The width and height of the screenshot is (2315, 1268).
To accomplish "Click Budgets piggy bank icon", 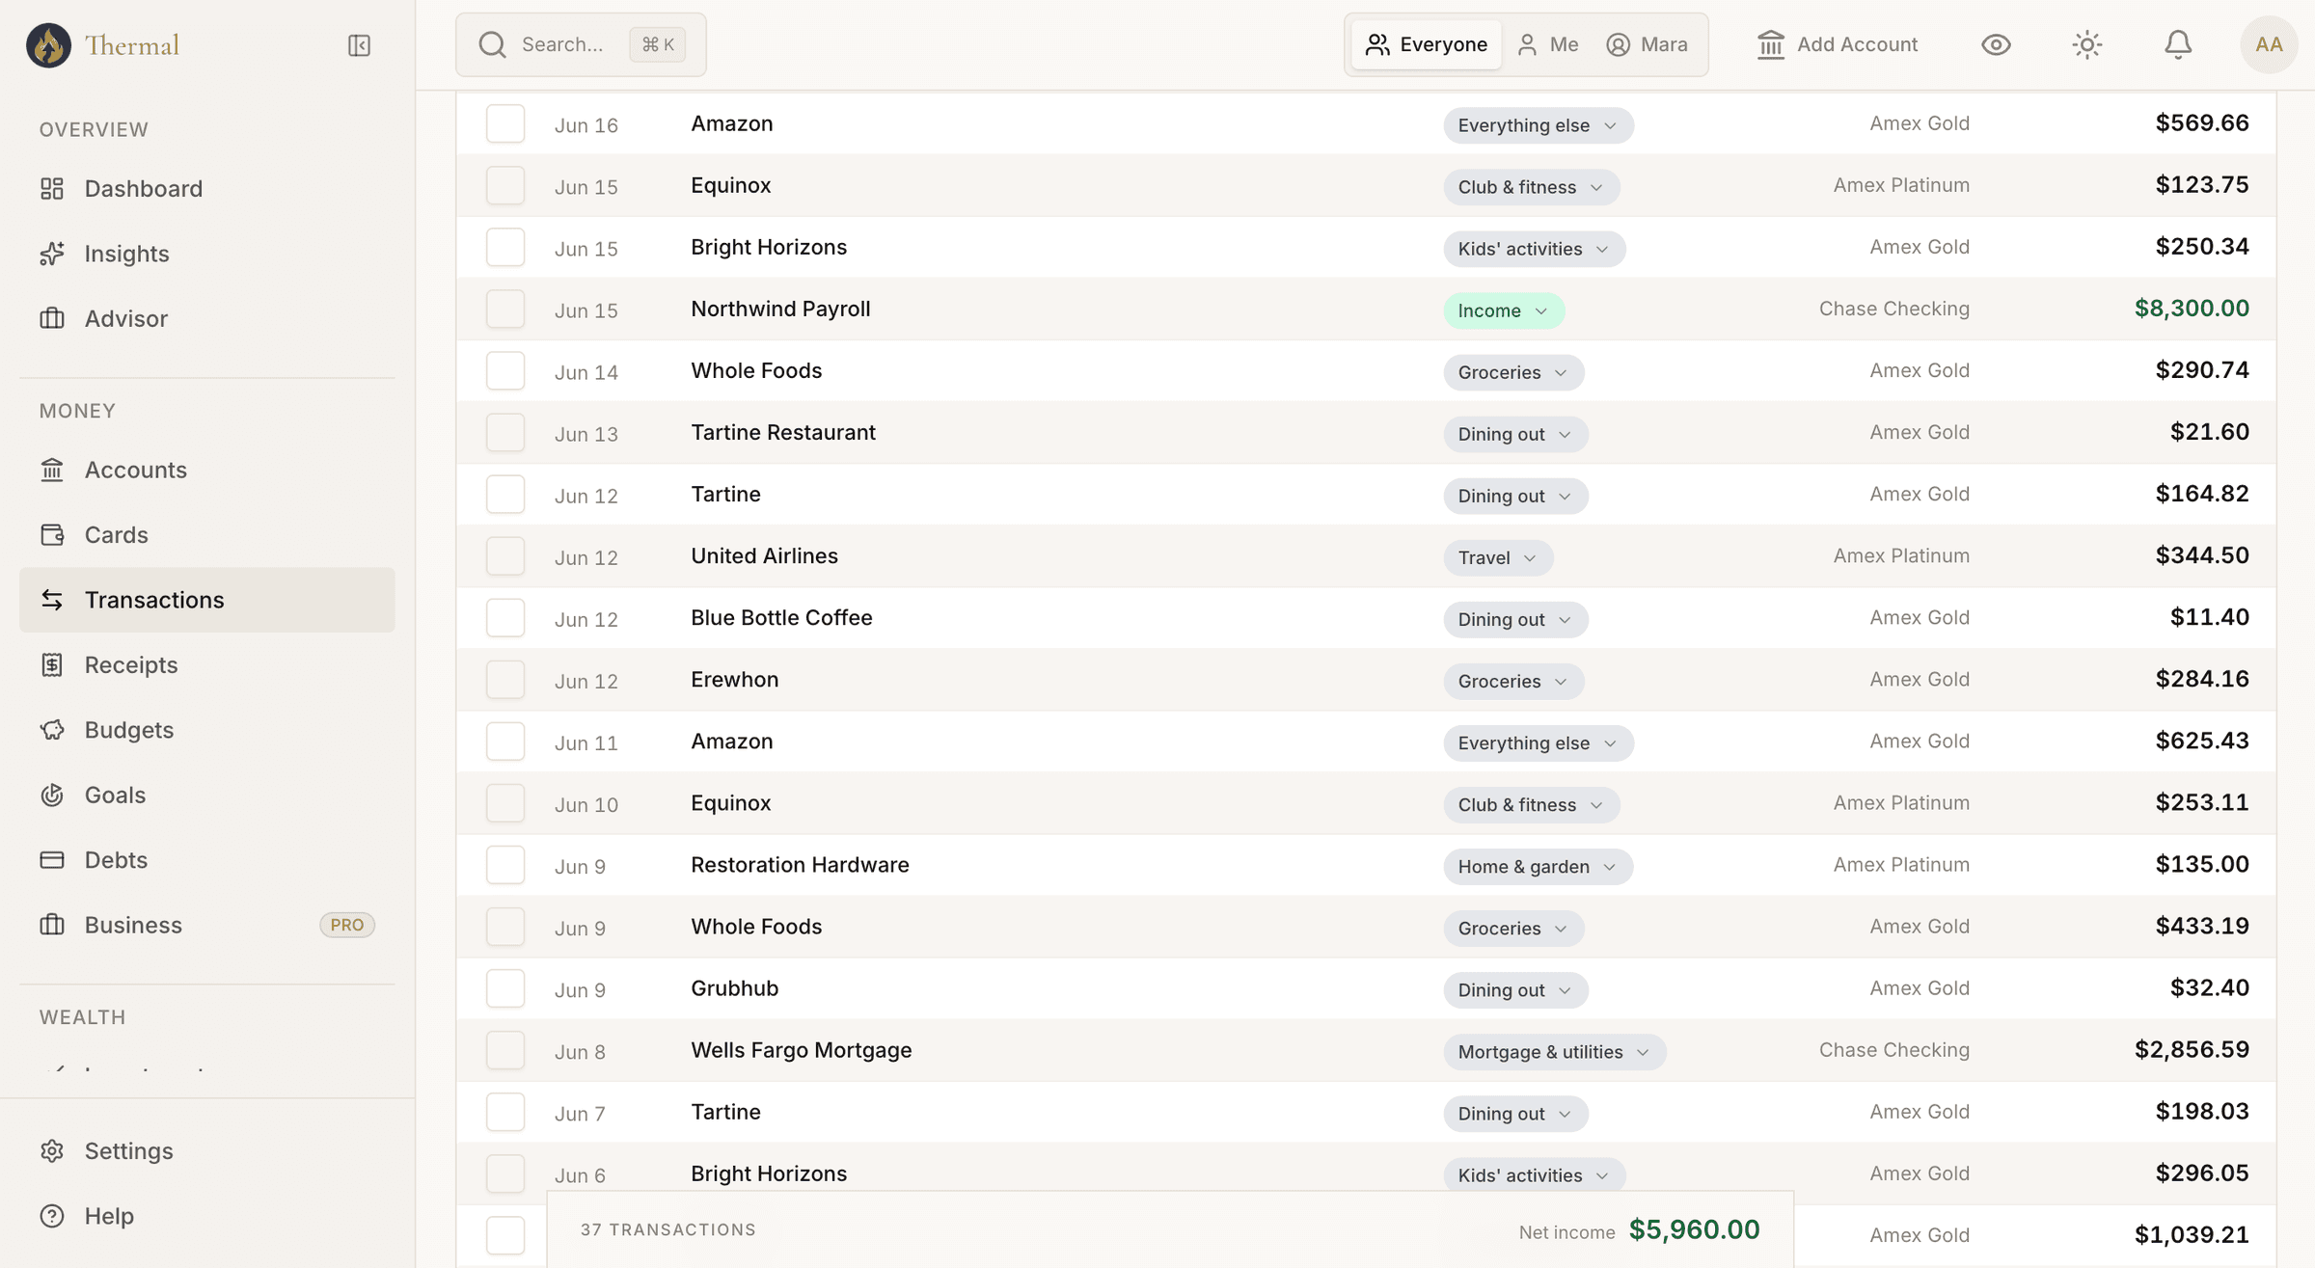I will [x=52, y=730].
